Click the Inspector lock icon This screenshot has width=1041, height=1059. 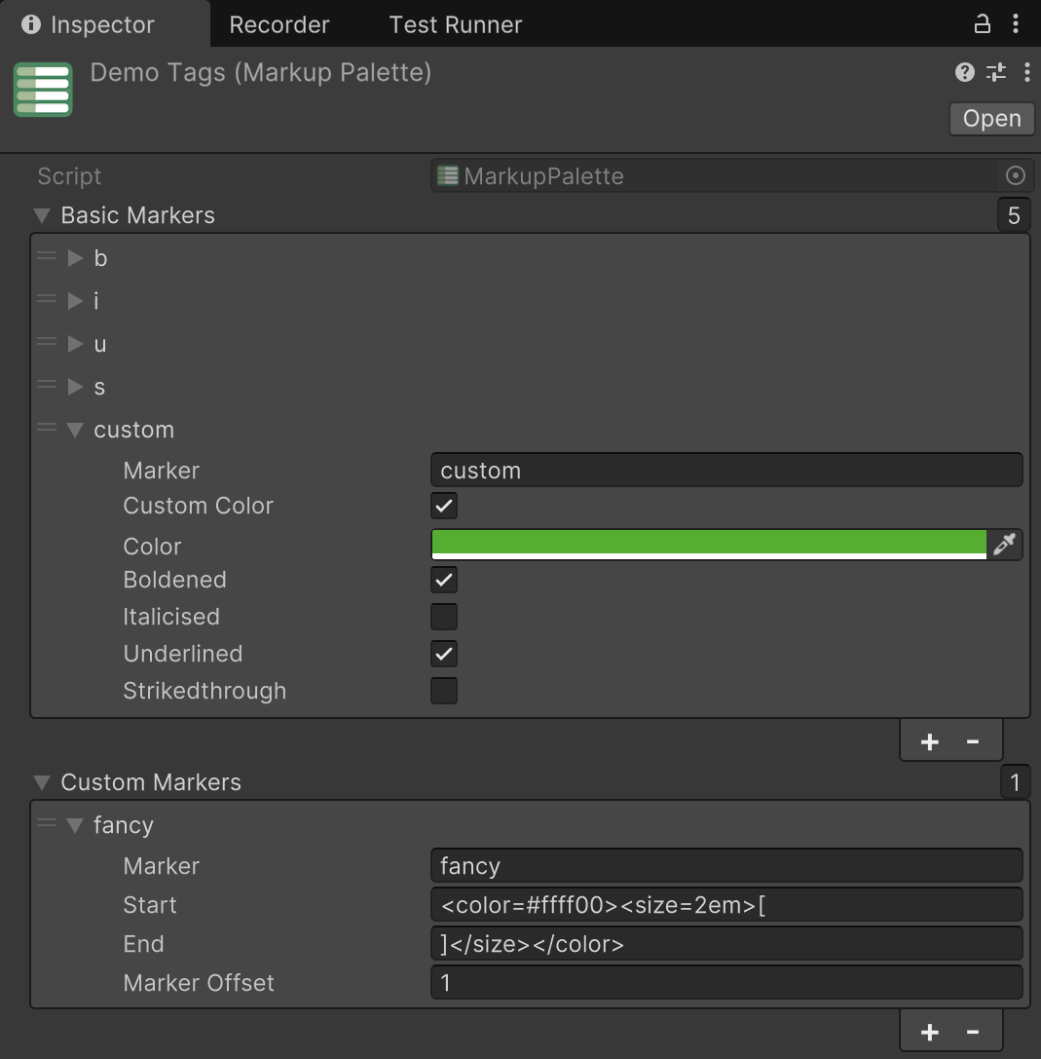point(983,23)
